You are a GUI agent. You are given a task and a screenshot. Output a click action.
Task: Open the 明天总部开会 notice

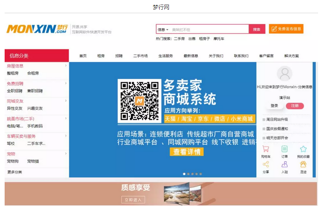click(x=277, y=138)
